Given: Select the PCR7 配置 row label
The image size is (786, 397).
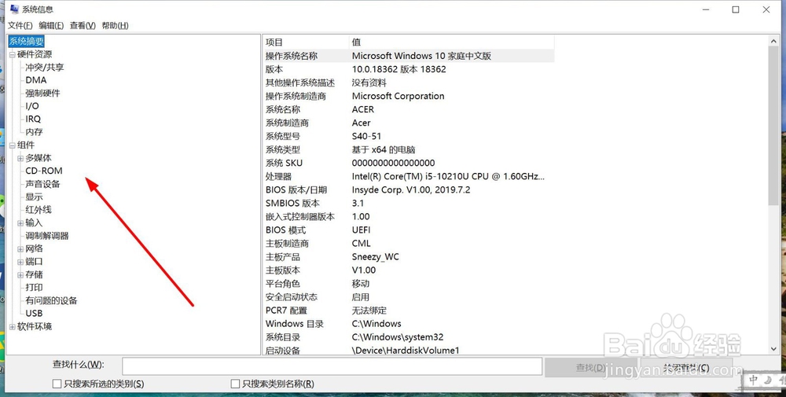Looking at the screenshot, I should click(x=286, y=311).
